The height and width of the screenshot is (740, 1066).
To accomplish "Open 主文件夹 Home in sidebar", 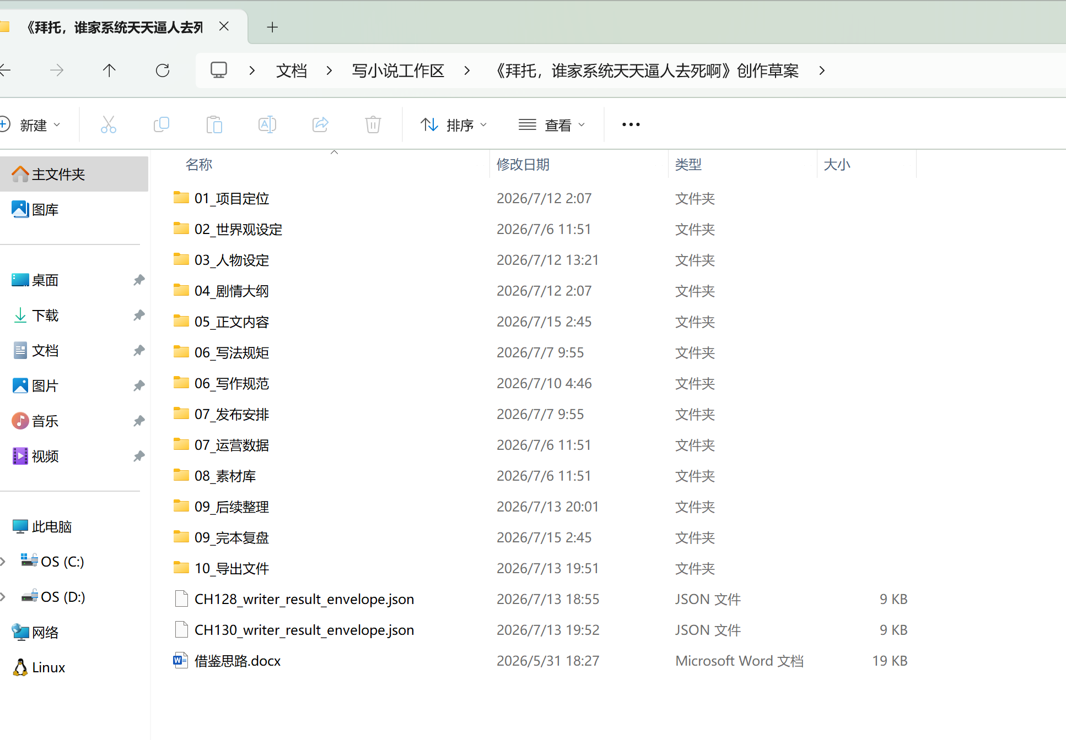I will click(74, 174).
